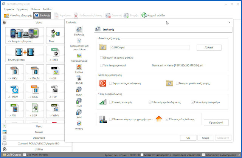The width and height of the screenshot is (242, 158).
Task: Click the Αφαίρεση toolbar button
Action: coord(62,15)
